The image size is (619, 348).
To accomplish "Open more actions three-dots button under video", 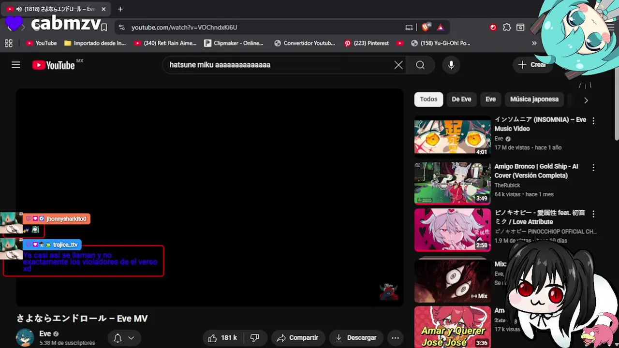I will 395,338.
